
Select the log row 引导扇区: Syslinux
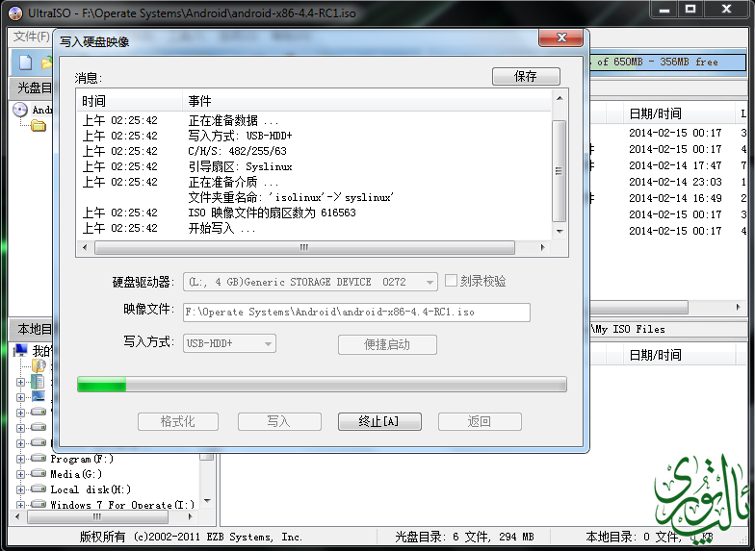[x=314, y=166]
